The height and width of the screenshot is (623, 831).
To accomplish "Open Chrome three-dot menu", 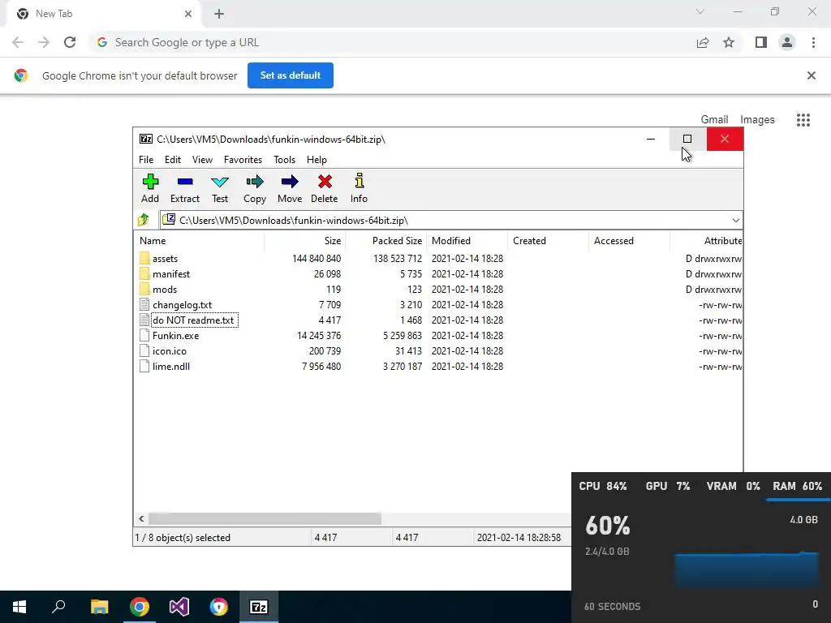I will click(x=813, y=42).
